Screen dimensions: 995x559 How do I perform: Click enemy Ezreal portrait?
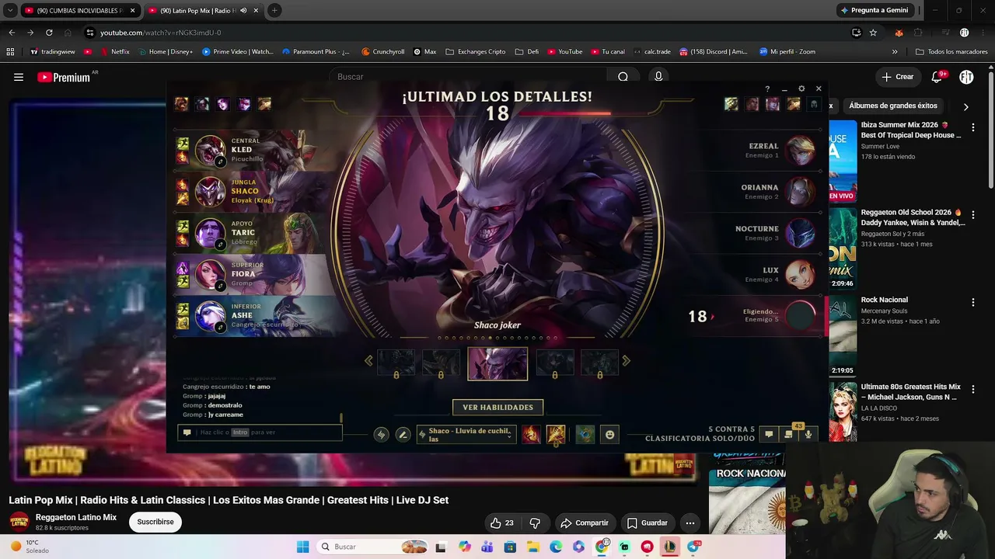click(x=800, y=150)
